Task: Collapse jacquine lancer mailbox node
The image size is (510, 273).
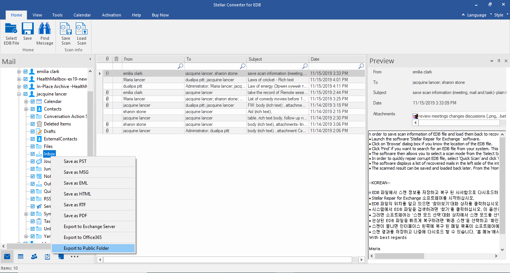Action: tap(19, 94)
